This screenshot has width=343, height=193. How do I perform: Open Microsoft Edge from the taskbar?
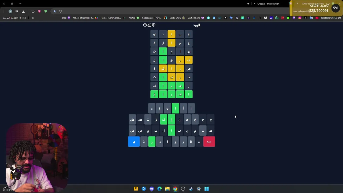[159, 189]
